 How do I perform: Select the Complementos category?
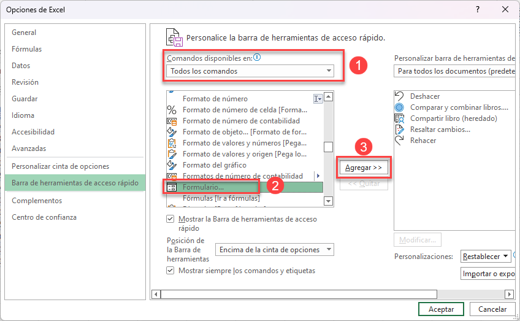click(75, 201)
